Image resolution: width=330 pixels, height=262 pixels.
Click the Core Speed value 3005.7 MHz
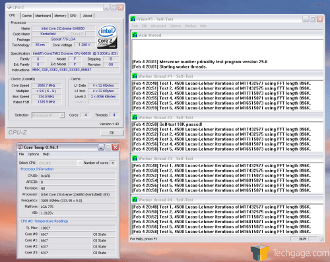(x=46, y=86)
